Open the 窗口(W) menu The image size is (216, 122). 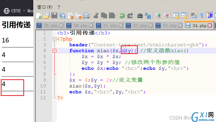(x=45, y=7)
